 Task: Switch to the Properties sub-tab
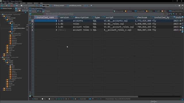[33, 11]
